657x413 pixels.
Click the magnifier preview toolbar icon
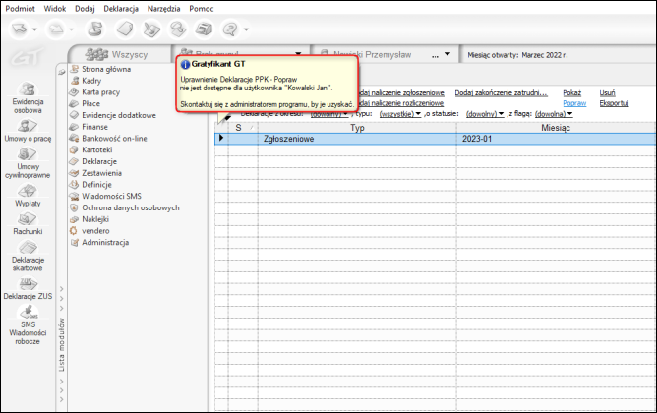click(x=178, y=29)
